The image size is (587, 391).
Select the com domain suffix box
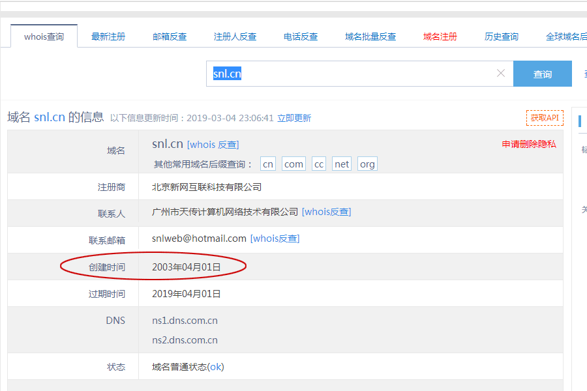coord(293,164)
